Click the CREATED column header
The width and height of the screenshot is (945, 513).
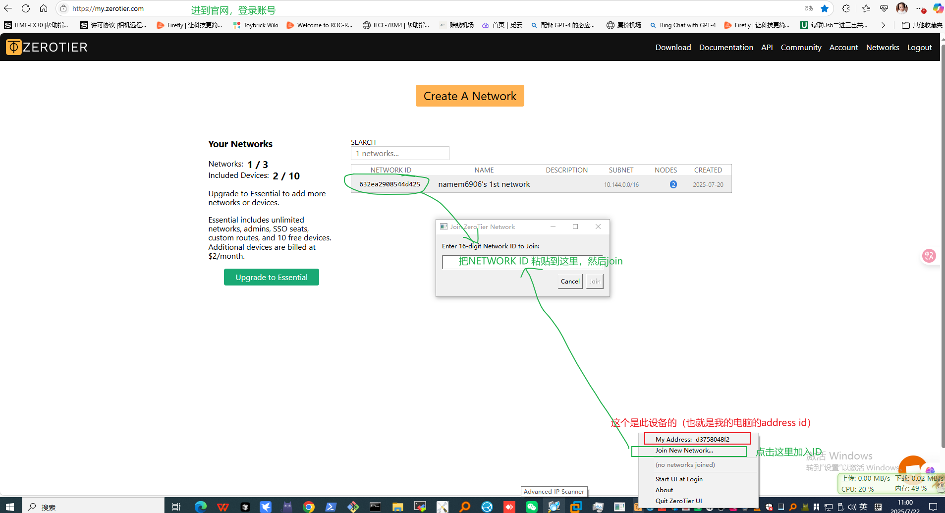pos(708,170)
